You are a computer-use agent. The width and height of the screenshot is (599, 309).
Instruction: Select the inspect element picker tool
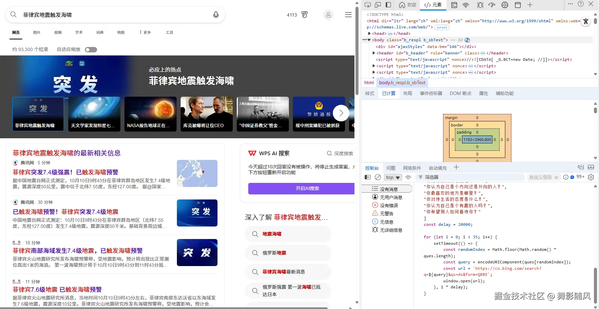[x=368, y=5]
